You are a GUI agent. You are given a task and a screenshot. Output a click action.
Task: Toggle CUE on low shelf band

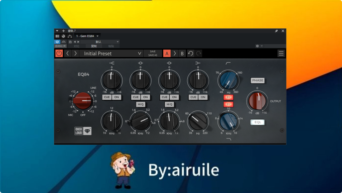click(x=193, y=97)
